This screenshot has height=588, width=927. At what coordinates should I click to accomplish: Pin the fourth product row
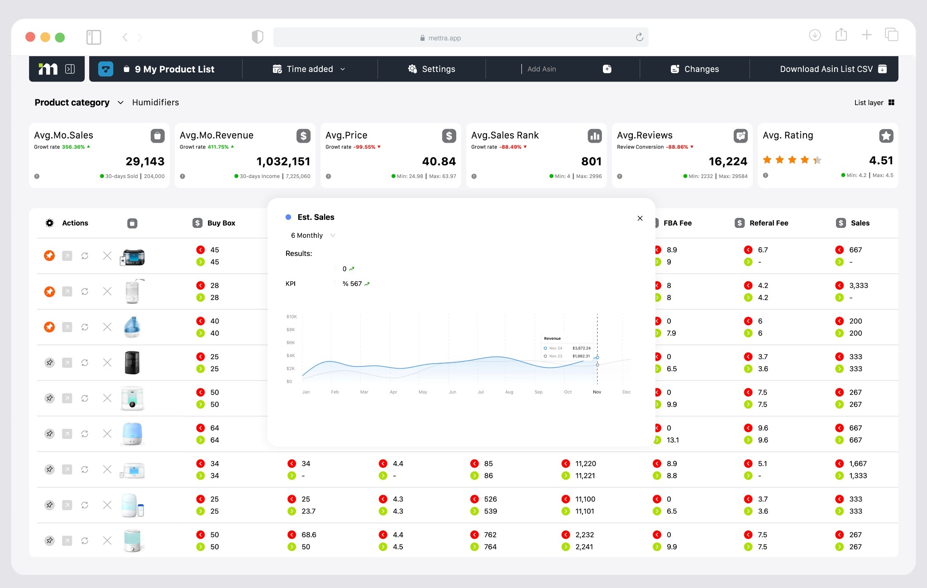pyautogui.click(x=50, y=363)
